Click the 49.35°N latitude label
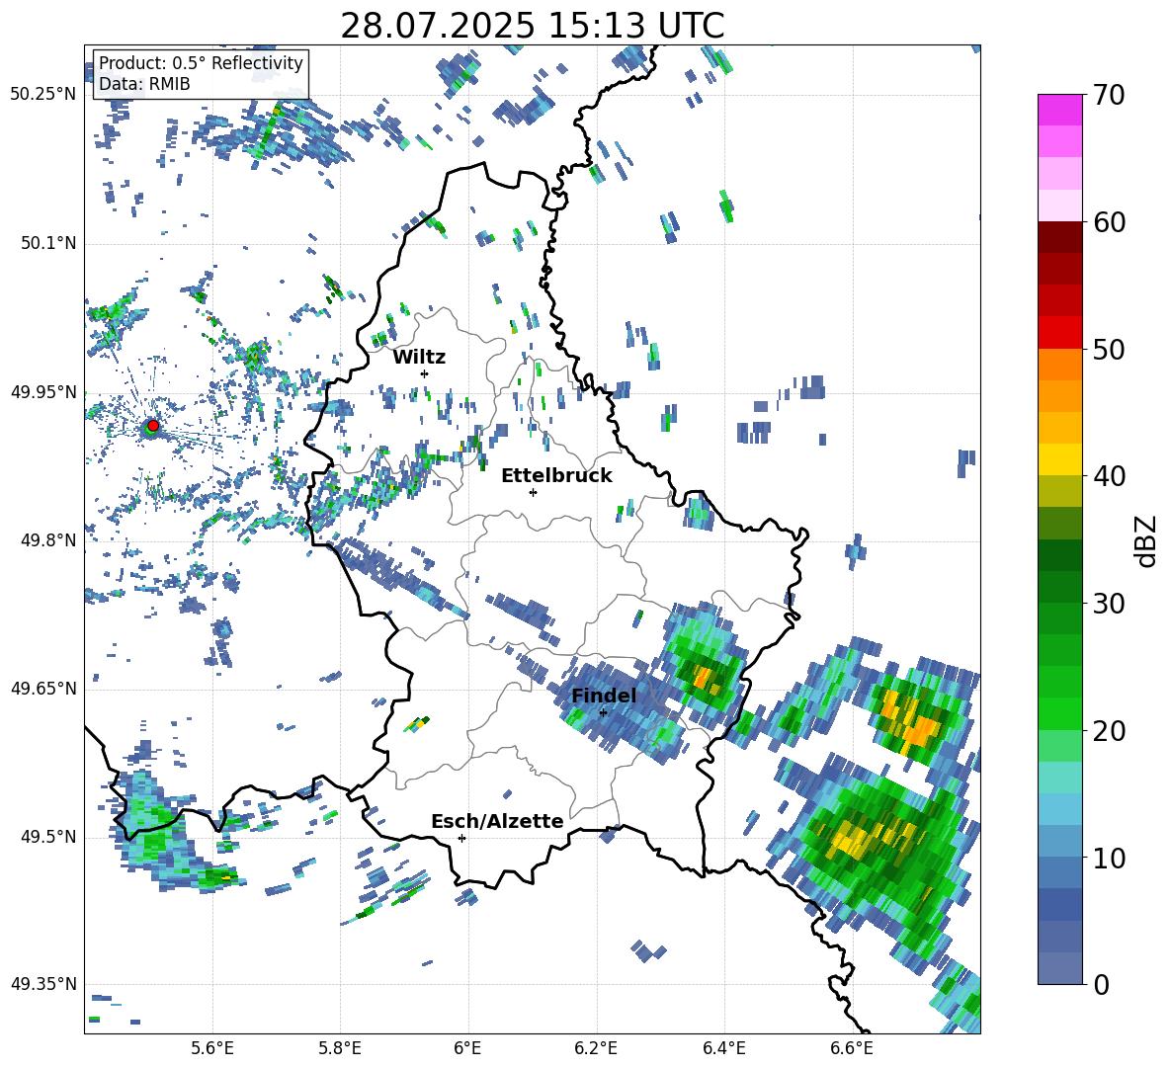Screen dimensions: 1170x1068 pyautogui.click(x=43, y=984)
